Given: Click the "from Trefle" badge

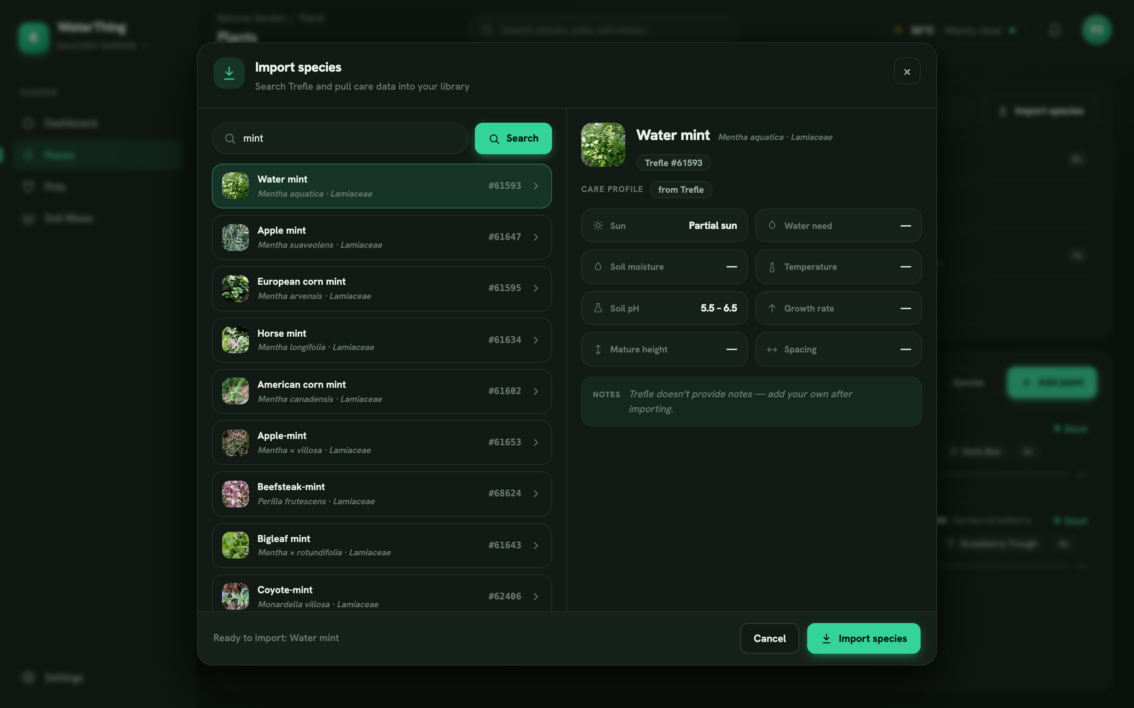Looking at the screenshot, I should [681, 189].
